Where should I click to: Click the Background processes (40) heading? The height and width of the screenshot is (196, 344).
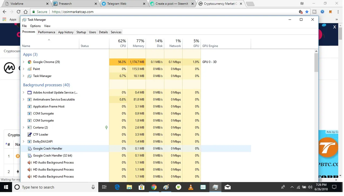46,85
